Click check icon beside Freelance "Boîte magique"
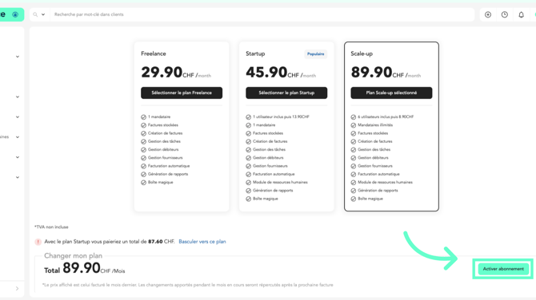Screen dimensions: 536x300 [x=143, y=183]
